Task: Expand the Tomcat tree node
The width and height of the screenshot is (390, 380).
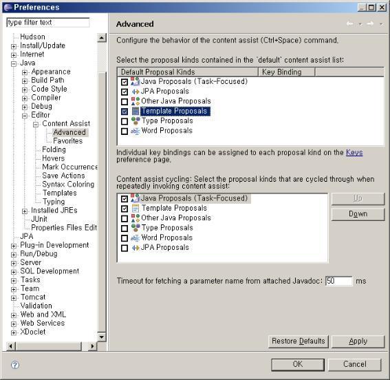Action: (x=14, y=298)
